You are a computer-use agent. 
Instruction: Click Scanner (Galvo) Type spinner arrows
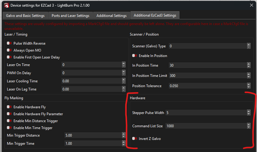249,46
